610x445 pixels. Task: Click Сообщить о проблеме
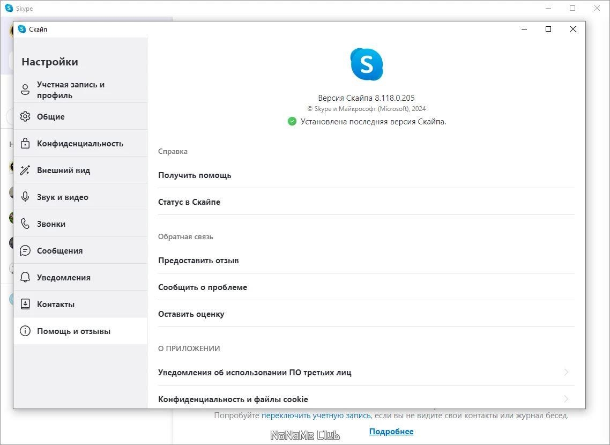click(203, 287)
